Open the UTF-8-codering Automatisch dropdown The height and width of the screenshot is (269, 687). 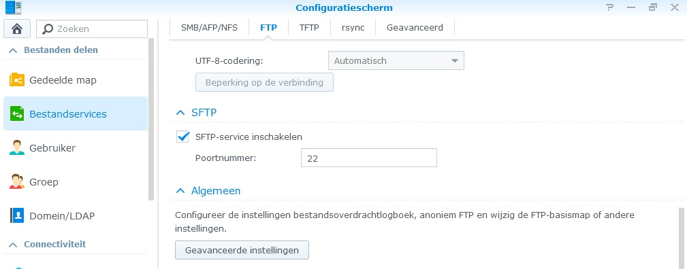(x=396, y=61)
